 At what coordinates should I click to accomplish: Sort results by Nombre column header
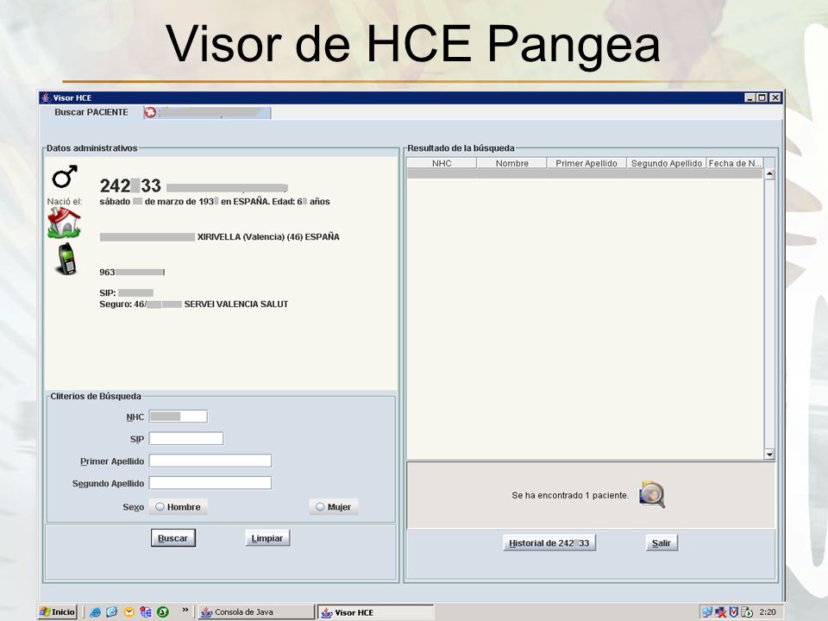click(511, 163)
